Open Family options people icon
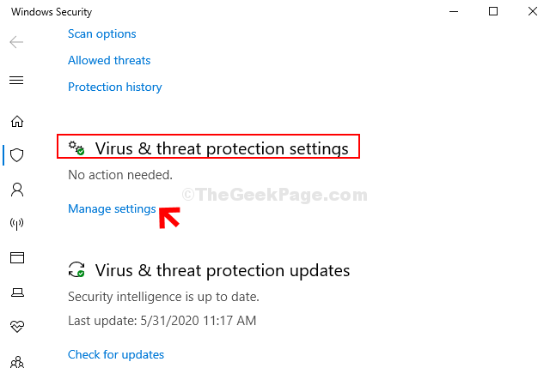 (17, 362)
